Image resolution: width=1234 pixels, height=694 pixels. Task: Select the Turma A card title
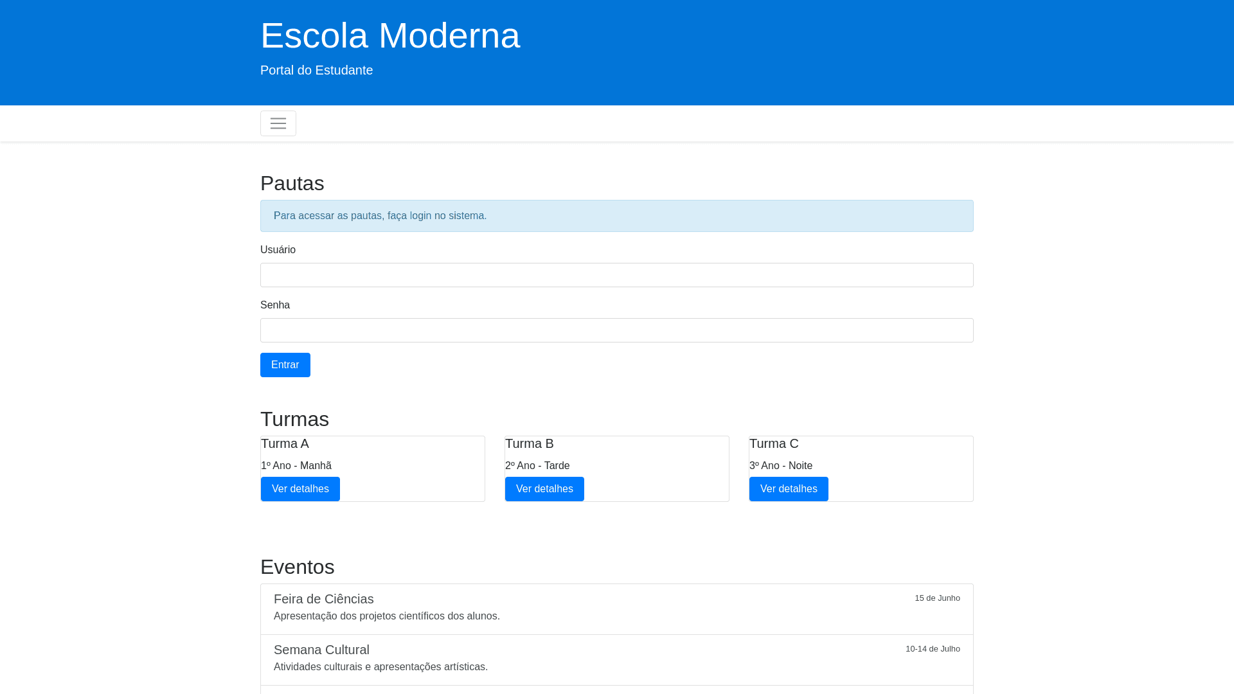pyautogui.click(x=285, y=443)
